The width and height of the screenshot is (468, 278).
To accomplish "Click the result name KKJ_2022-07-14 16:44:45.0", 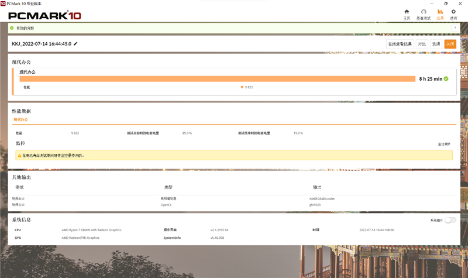I will point(42,44).
